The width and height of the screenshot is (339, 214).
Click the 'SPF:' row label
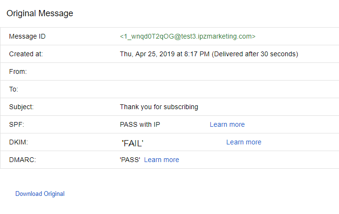(16, 124)
